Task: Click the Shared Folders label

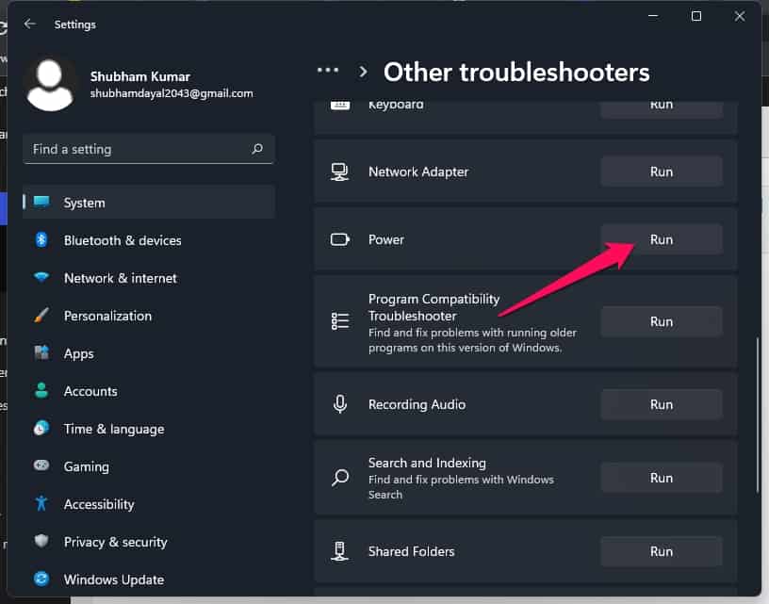Action: 412,551
